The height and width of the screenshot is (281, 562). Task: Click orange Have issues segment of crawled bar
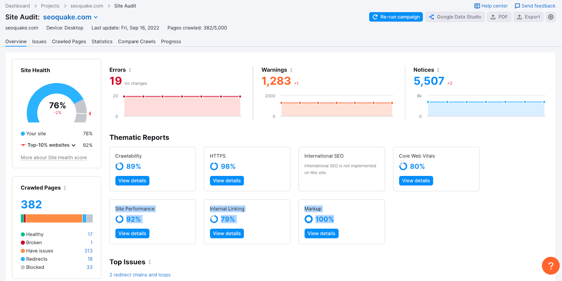coord(54,218)
